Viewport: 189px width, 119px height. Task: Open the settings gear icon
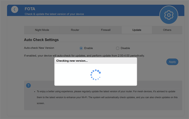tap(169, 15)
